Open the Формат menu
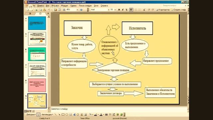The width and height of the screenshot is (213, 120). (x=64, y=6)
